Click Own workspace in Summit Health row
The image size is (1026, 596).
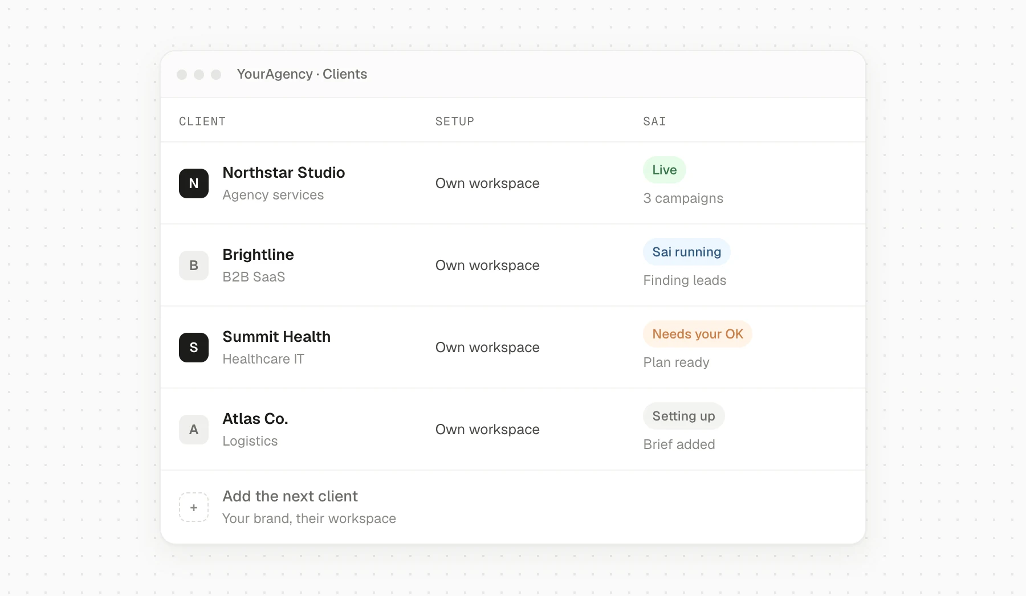click(487, 348)
